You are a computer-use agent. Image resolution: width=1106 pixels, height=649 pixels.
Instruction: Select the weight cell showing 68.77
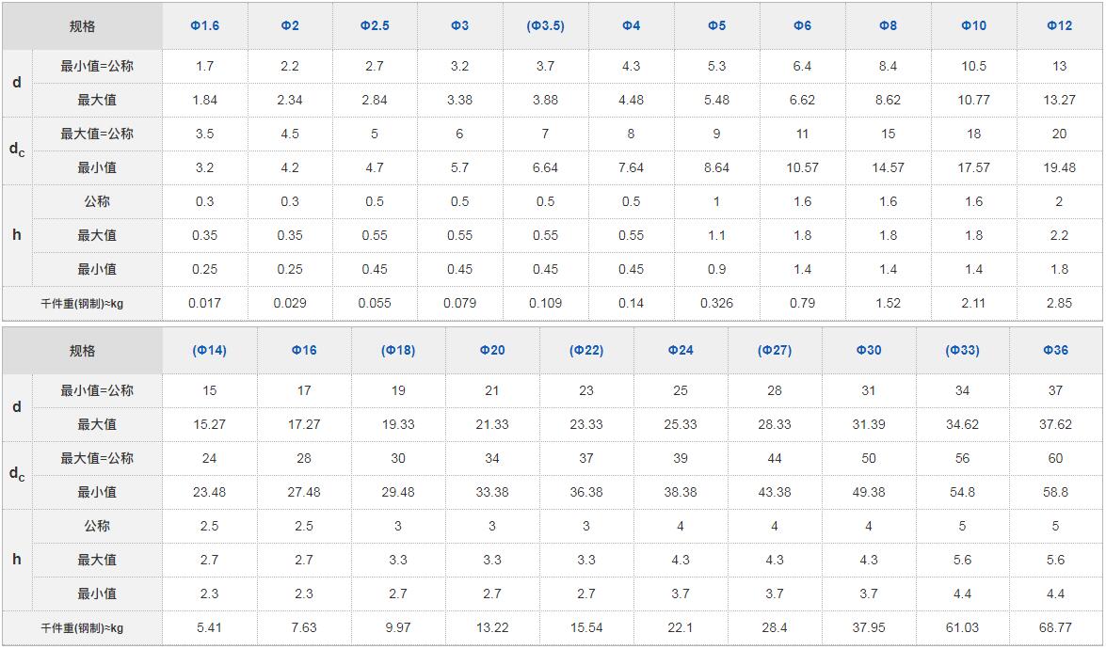tap(1055, 627)
